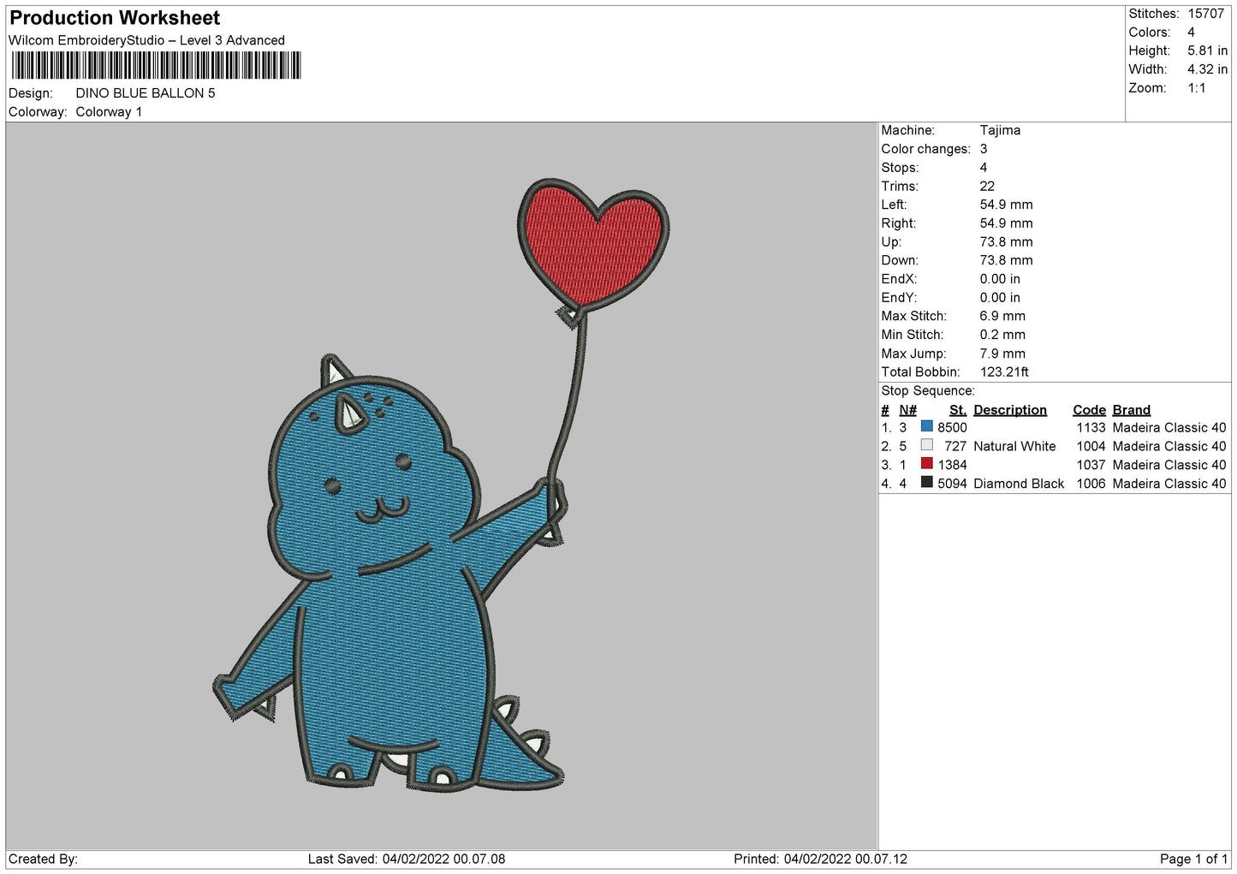Select the Machine value Tajima
This screenshot has width=1237, height=874.
pyautogui.click(x=1000, y=130)
